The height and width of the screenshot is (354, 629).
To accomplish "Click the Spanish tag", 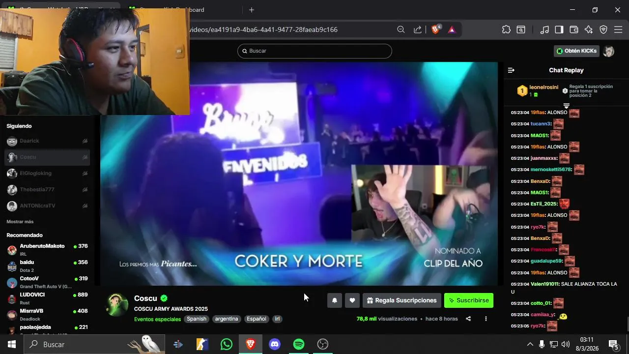I will click(x=197, y=319).
